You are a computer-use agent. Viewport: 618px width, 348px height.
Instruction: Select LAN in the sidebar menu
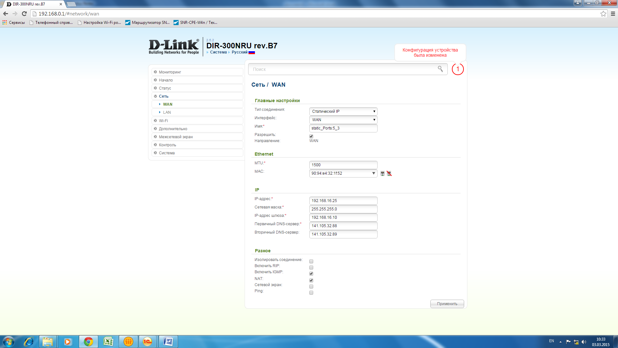(x=167, y=112)
